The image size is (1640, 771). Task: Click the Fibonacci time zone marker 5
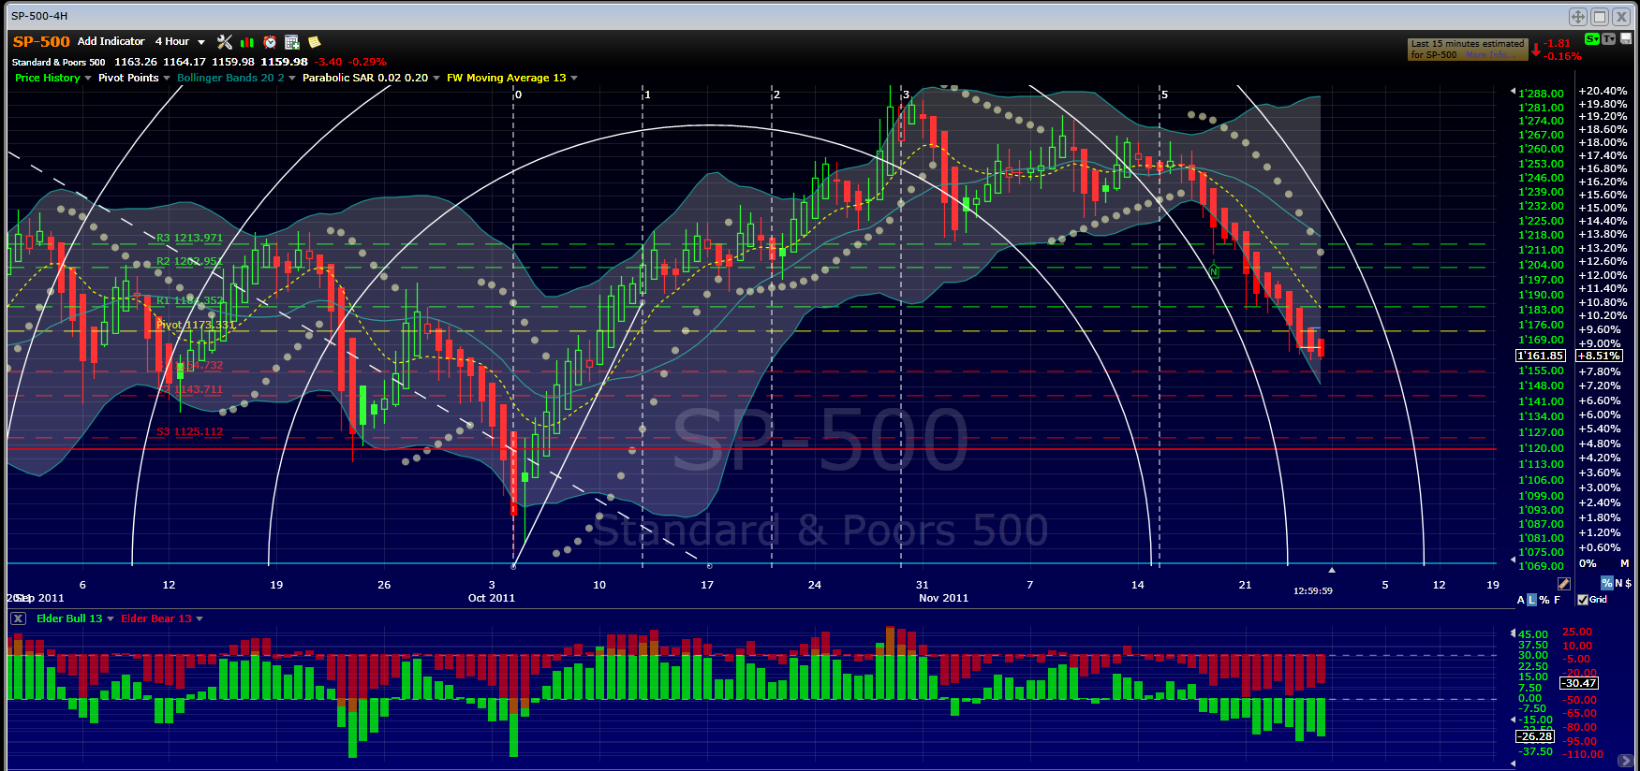click(x=1164, y=95)
